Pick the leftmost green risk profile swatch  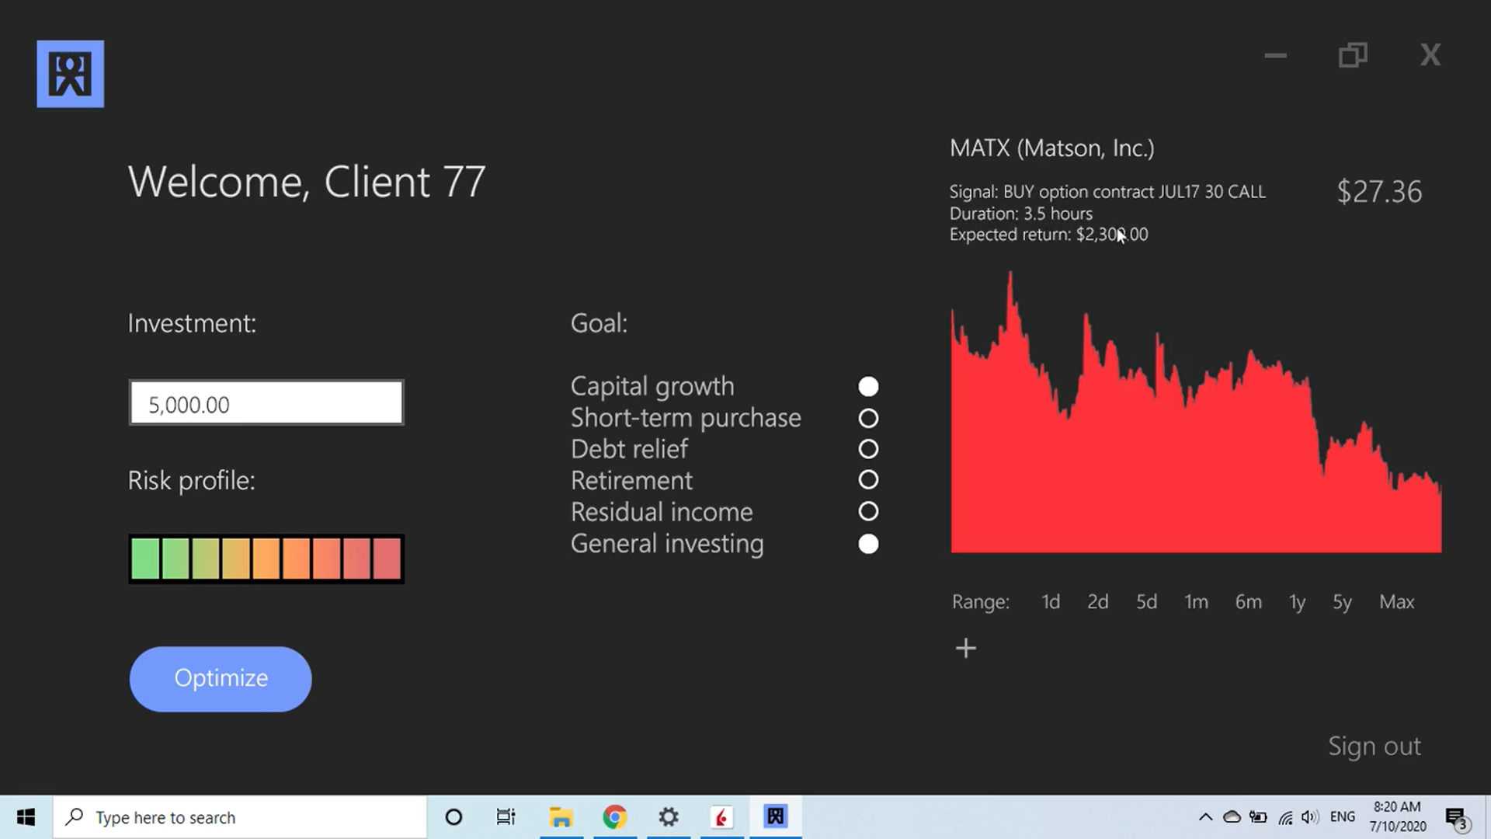(145, 559)
